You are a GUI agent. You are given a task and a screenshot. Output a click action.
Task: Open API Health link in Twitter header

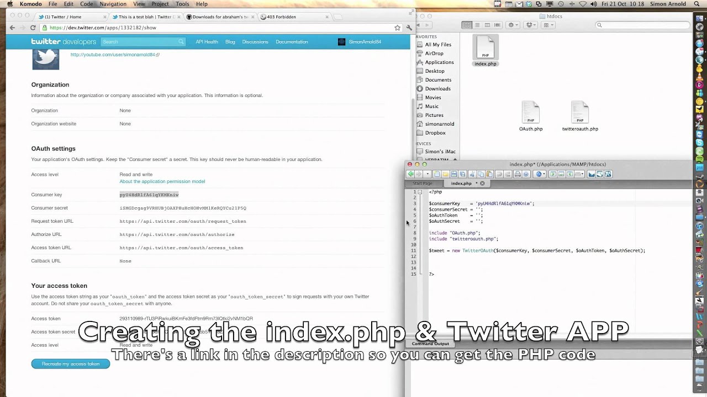click(207, 42)
